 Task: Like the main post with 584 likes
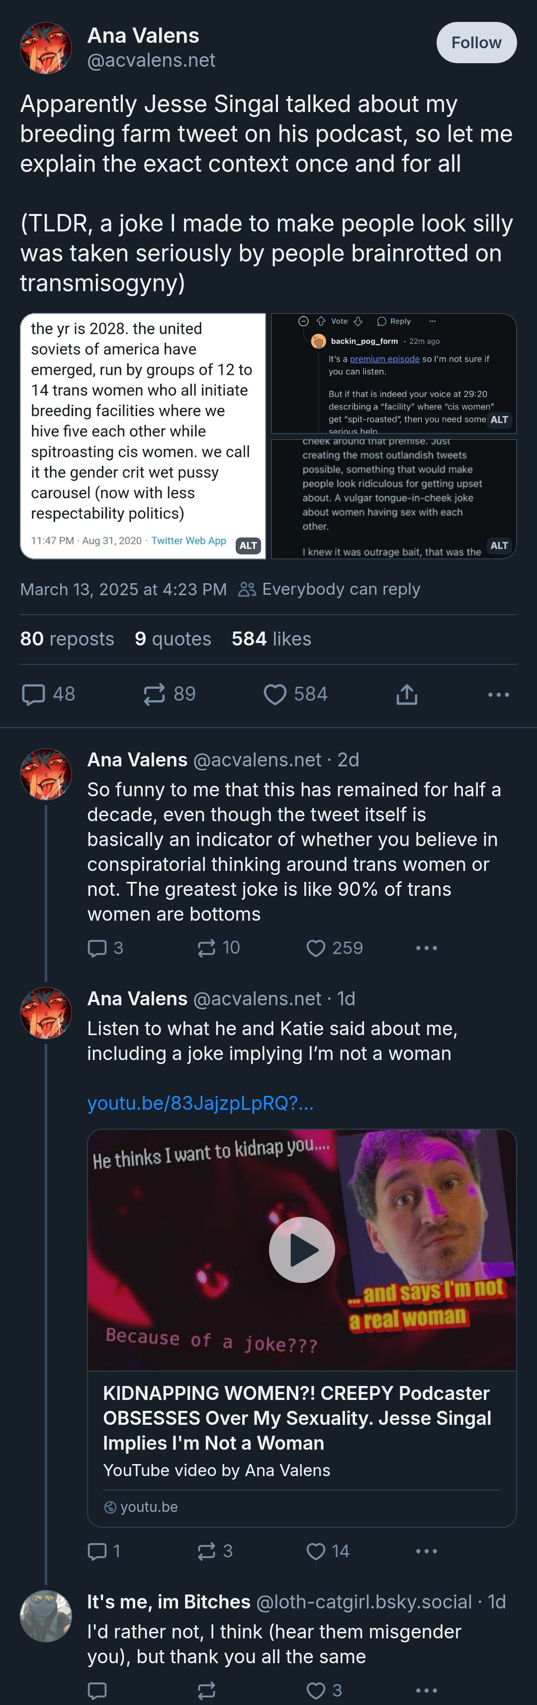coord(275,694)
